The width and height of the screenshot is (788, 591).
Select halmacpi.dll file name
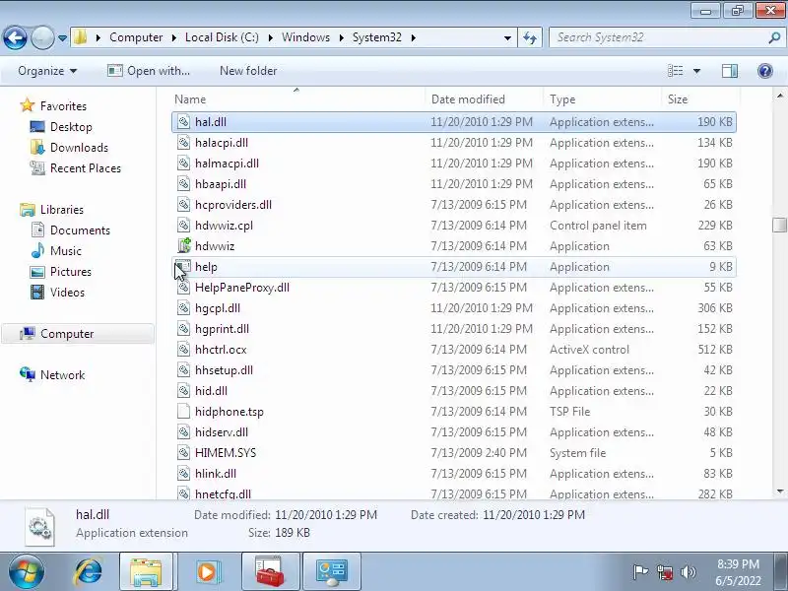(227, 164)
